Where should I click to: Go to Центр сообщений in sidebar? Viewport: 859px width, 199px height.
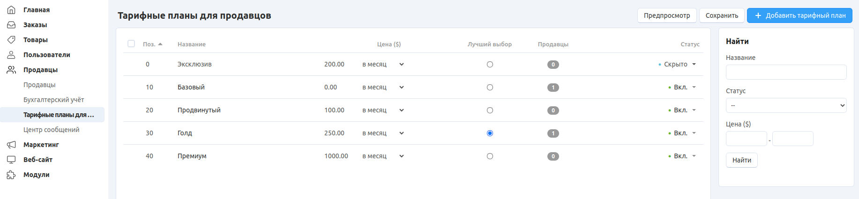52,130
